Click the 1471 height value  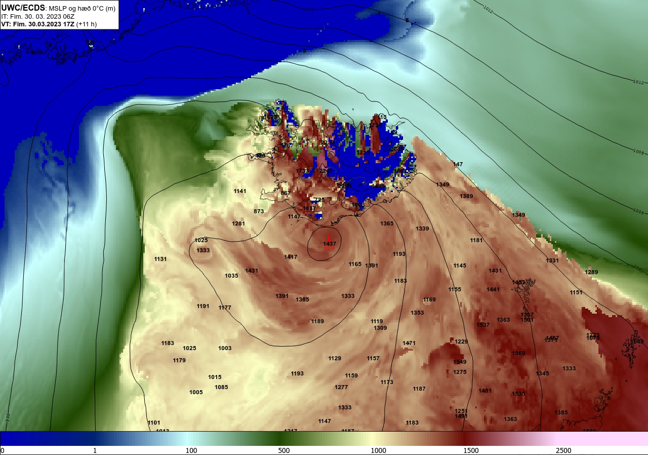click(409, 343)
